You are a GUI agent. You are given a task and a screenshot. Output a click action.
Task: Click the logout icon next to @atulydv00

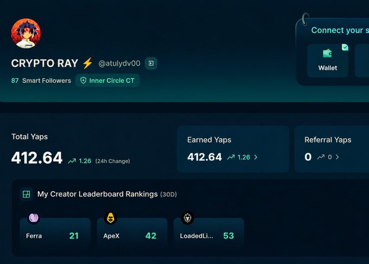click(x=151, y=63)
